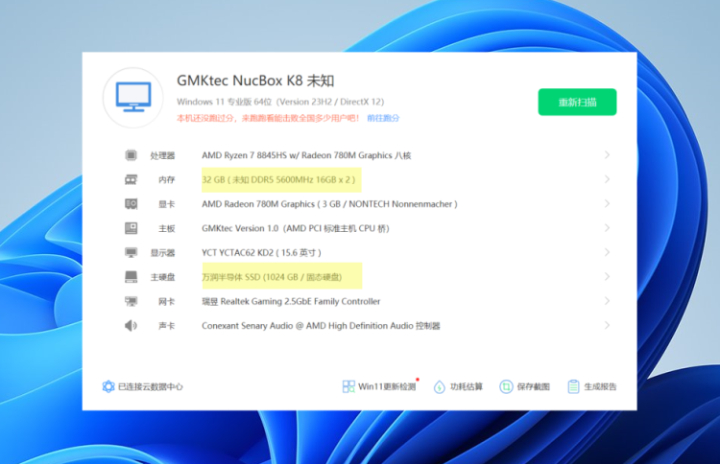Image resolution: width=720 pixels, height=464 pixels.
Task: Click the 显卡 label
Action: coord(167,204)
